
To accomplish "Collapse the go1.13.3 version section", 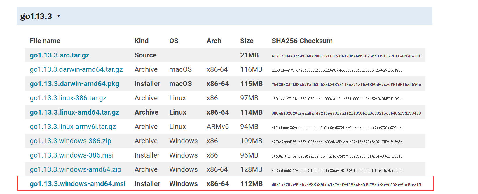I will pos(59,16).
